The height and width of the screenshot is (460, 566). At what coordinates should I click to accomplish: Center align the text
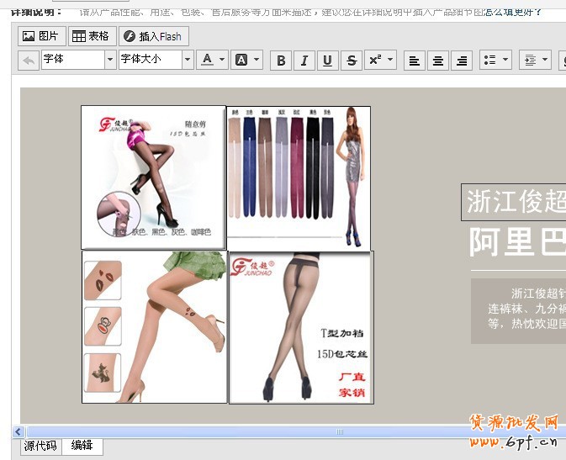437,60
